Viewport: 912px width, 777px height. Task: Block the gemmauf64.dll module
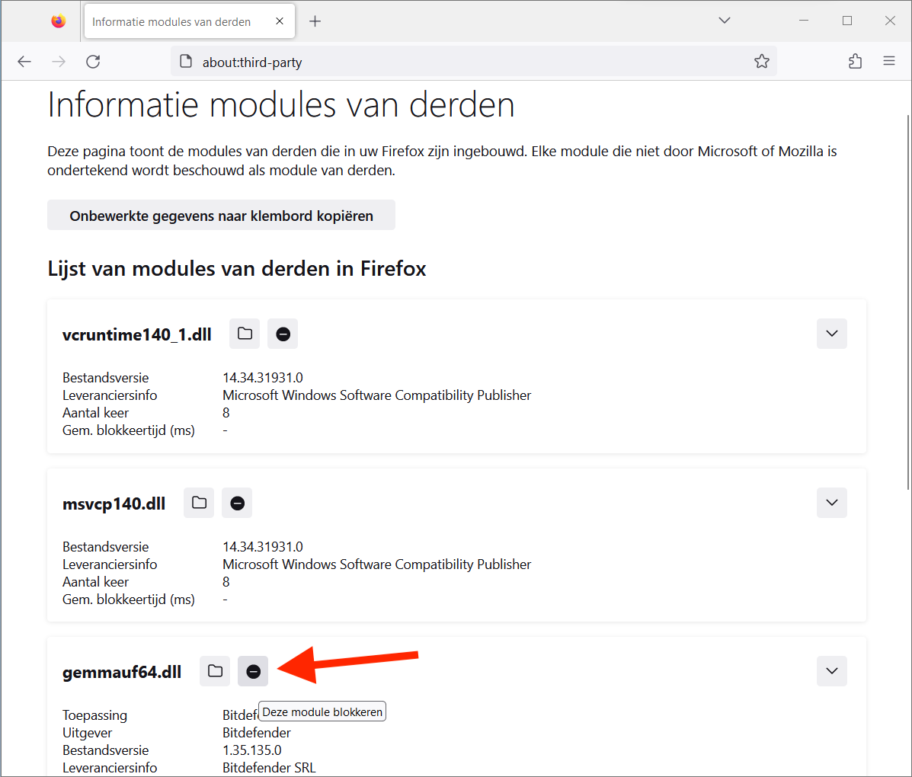[253, 671]
